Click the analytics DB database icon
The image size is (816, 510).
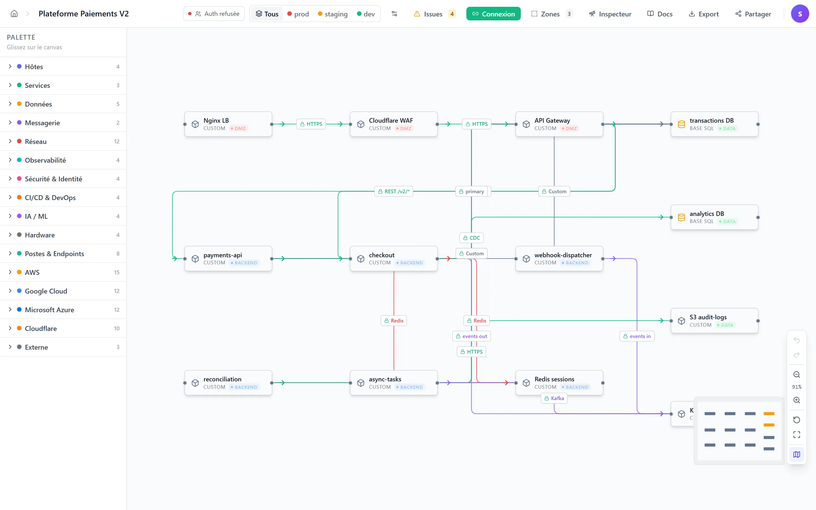tap(681, 218)
